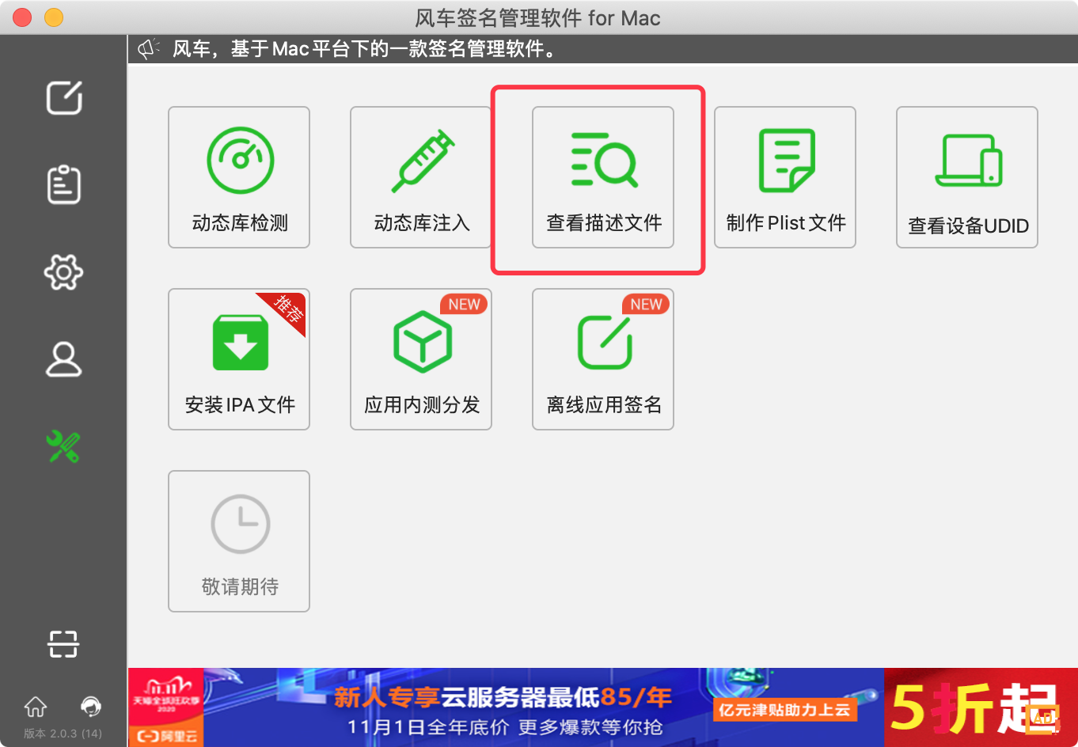This screenshot has height=747, width=1078.
Task: Open customer support via the headset icon
Action: click(x=89, y=707)
